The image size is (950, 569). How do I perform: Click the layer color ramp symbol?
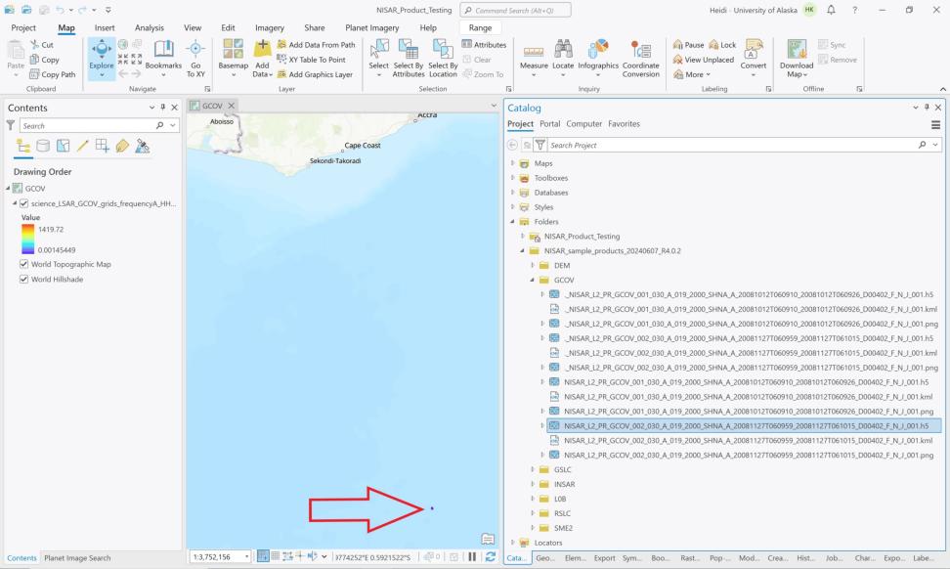(x=28, y=240)
